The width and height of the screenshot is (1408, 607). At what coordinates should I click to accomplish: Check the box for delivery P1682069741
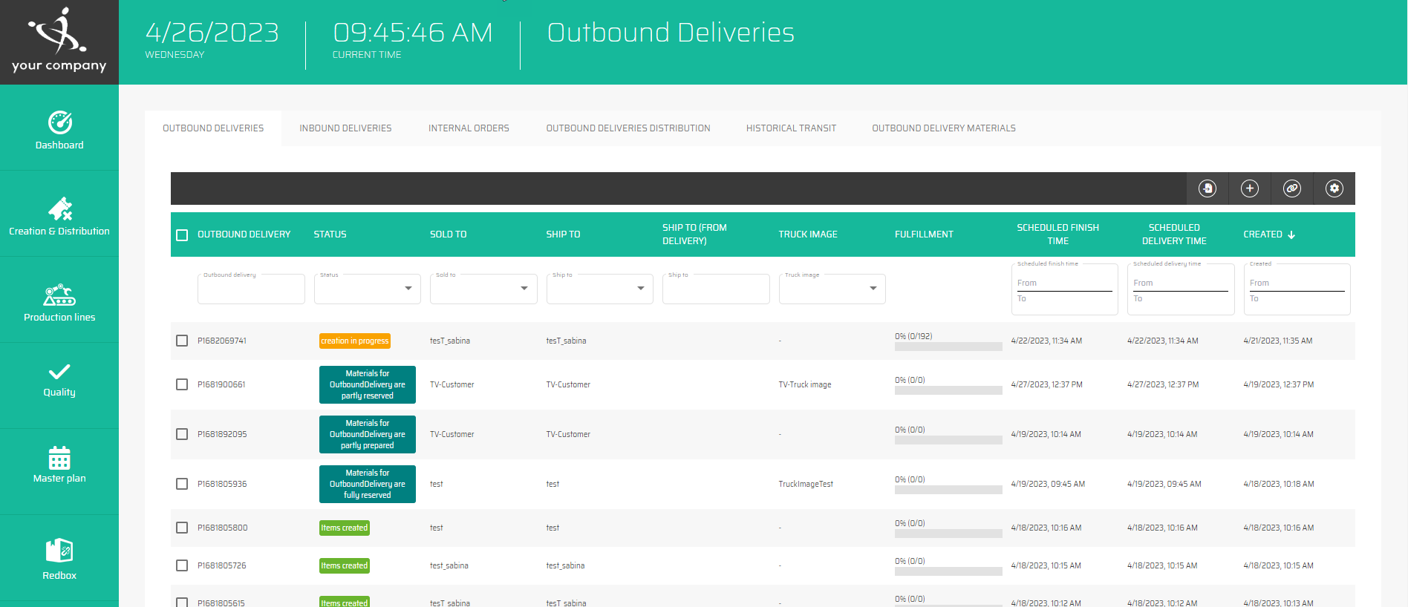click(182, 341)
